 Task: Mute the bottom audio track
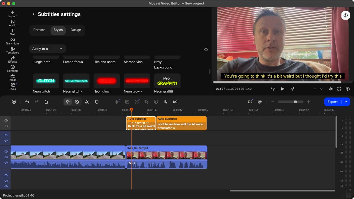pyautogui.click(x=6, y=181)
